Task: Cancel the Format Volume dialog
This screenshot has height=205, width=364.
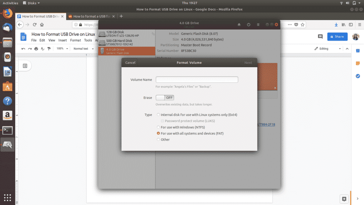Action: coord(130,63)
